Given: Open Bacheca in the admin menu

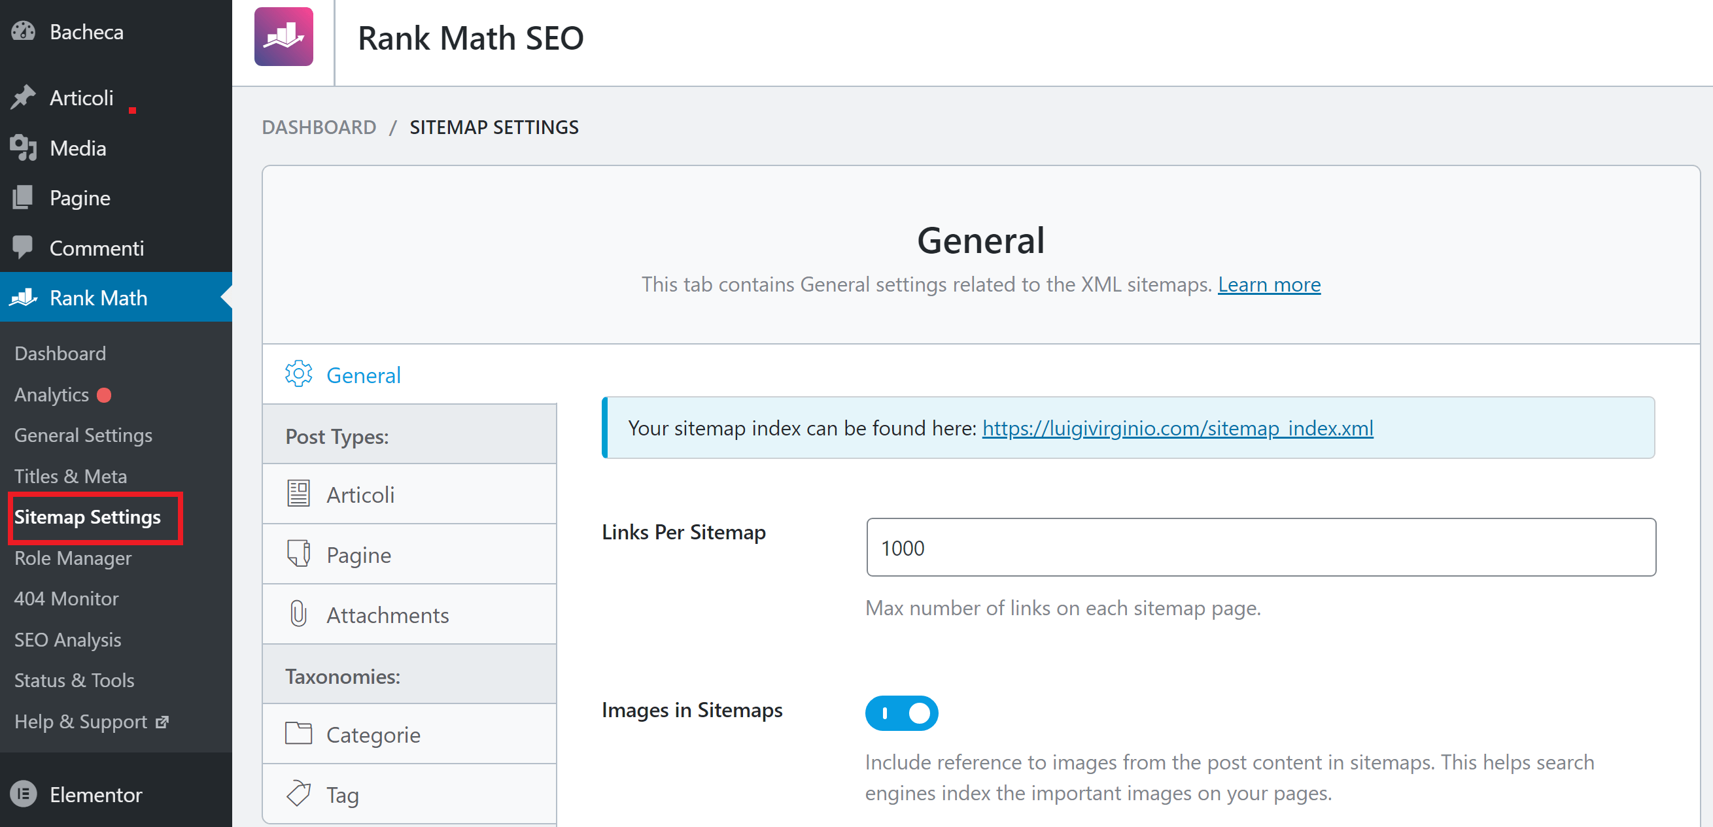Looking at the screenshot, I should tap(116, 31).
